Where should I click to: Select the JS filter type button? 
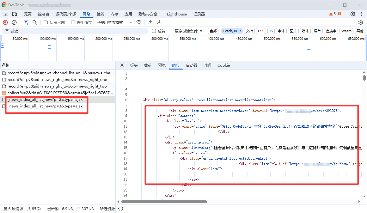[x=271, y=31]
